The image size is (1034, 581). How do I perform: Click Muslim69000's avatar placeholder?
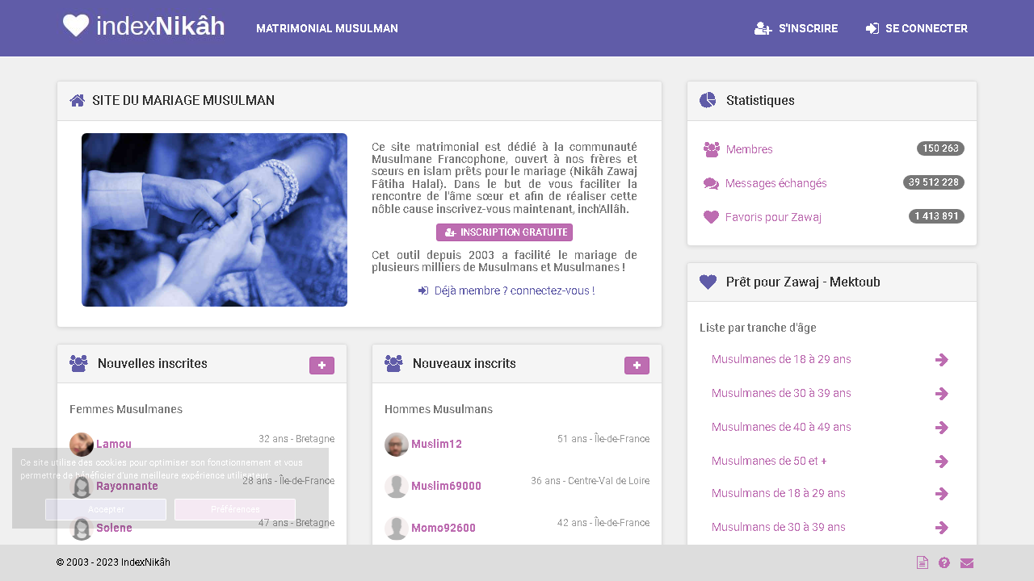pos(397,487)
